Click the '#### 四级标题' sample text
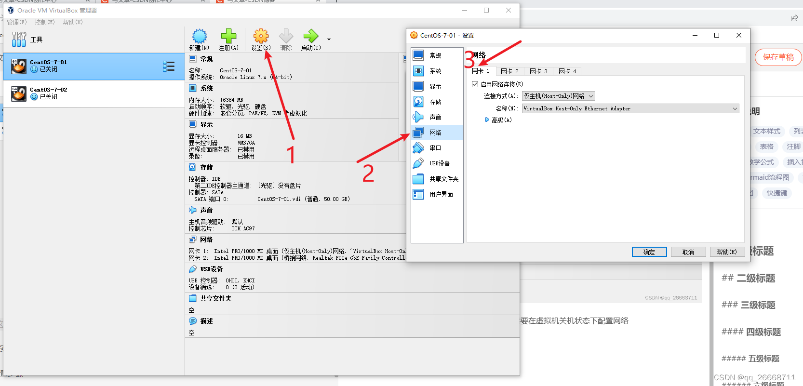Screen dimensions: 803x386 tap(751, 332)
